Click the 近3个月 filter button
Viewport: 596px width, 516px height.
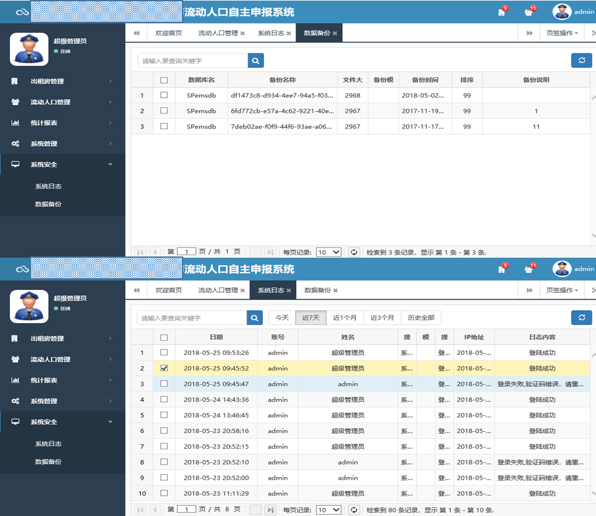point(382,318)
